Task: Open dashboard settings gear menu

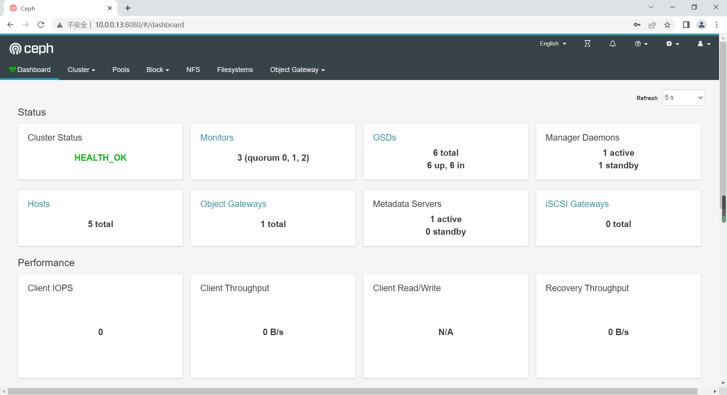Action: click(672, 44)
